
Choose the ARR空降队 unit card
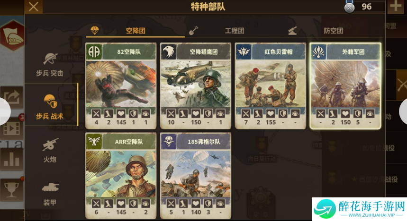(x=121, y=176)
